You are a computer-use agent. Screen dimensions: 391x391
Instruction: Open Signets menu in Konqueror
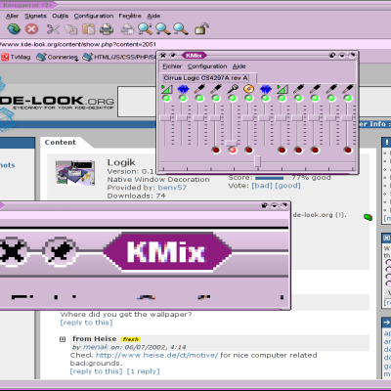click(35, 16)
